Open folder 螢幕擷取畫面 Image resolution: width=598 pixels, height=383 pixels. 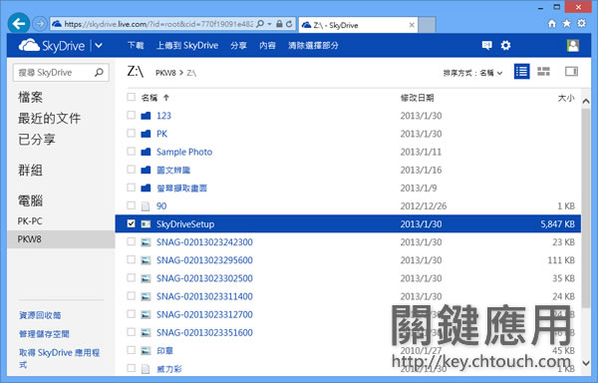pyautogui.click(x=182, y=189)
